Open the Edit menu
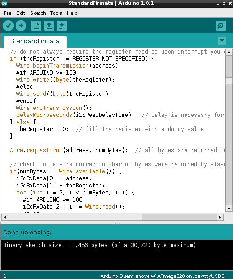This screenshot has width=233, height=279. point(21,13)
